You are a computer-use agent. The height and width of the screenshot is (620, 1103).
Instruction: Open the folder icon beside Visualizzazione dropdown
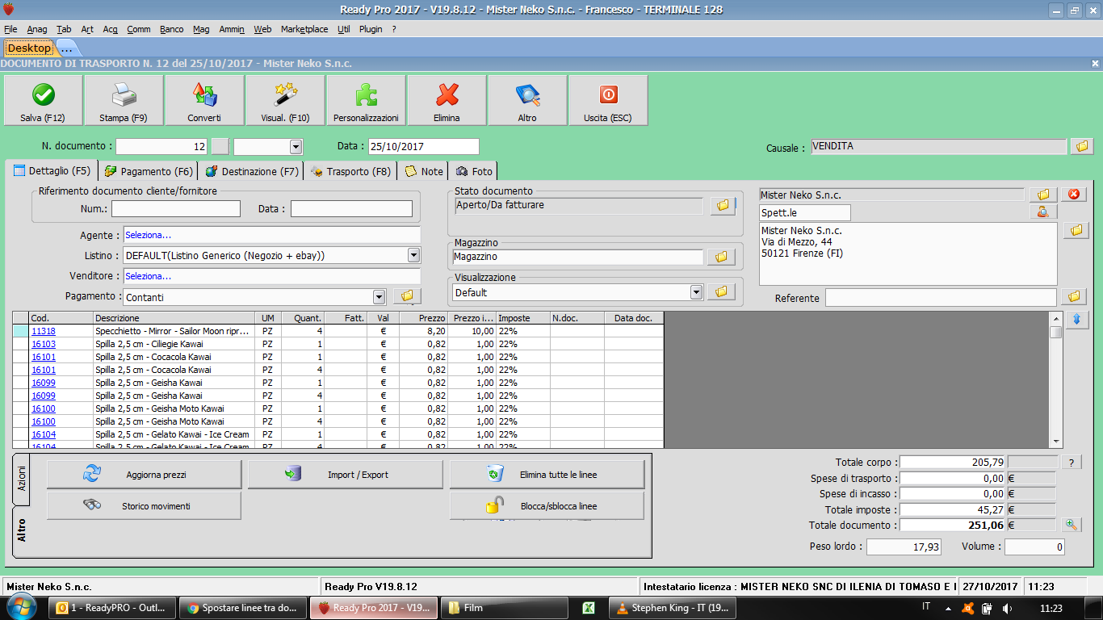(721, 291)
